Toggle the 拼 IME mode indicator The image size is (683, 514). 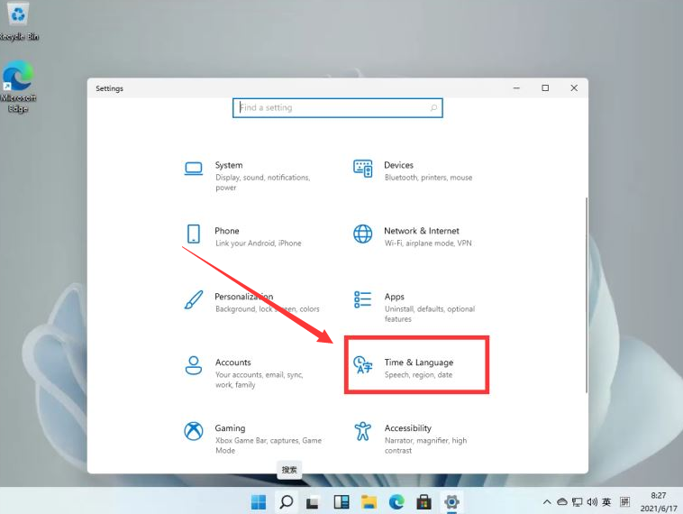click(625, 502)
